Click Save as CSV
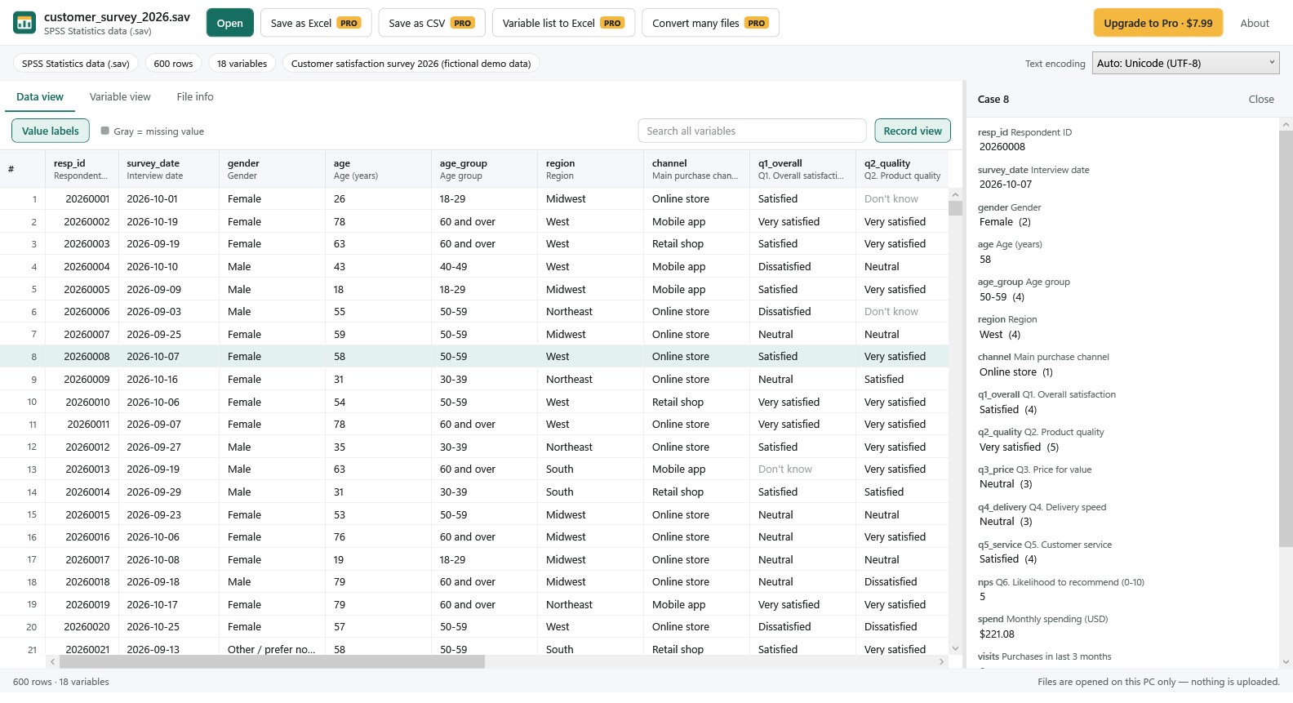This screenshot has width=1293, height=703. click(x=432, y=23)
